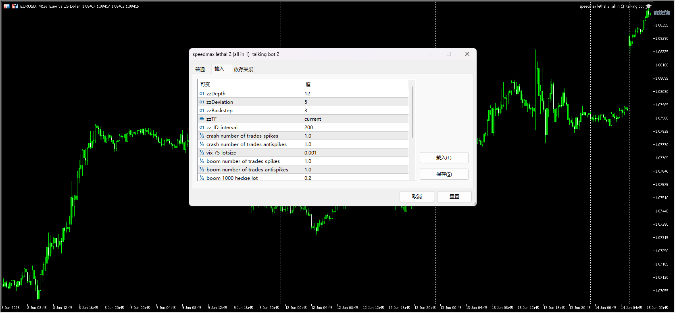Click the enum icon beside zzTF

[202, 119]
